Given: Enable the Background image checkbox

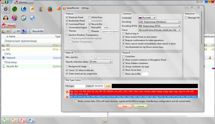Looking at the screenshot, I should click(x=67, y=66).
